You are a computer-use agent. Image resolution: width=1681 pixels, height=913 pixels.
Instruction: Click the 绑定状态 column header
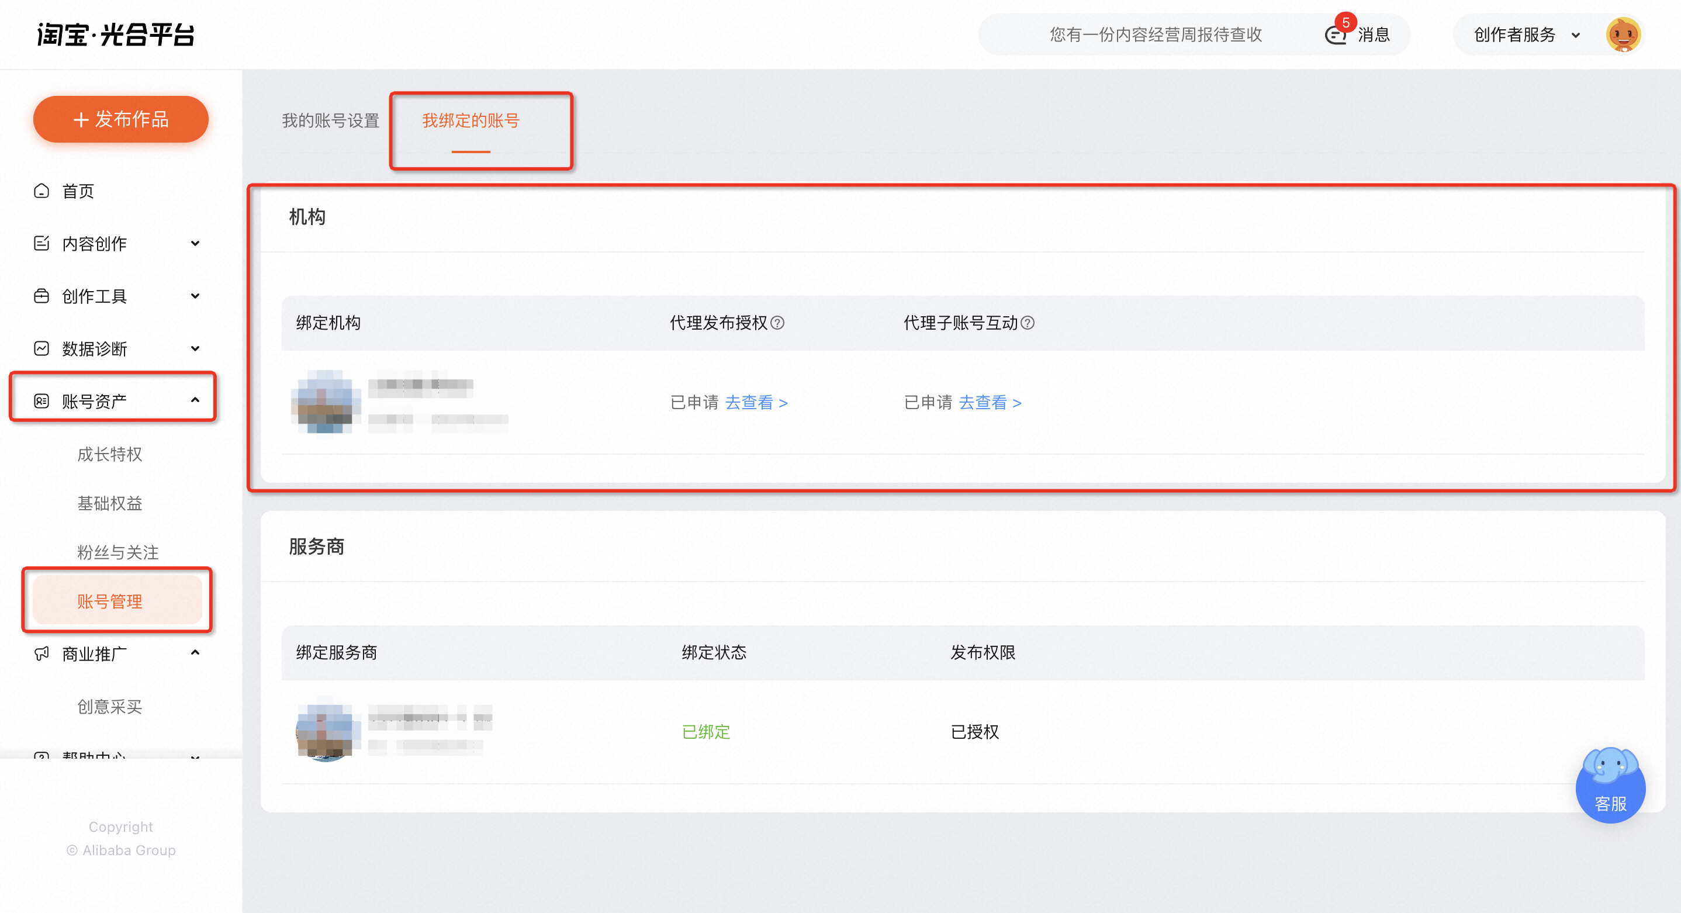pos(714,653)
